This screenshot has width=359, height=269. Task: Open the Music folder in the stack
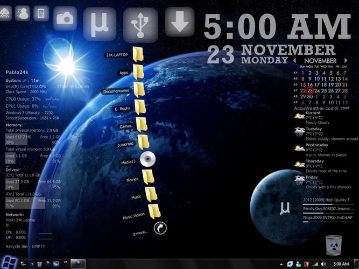[x=151, y=194]
